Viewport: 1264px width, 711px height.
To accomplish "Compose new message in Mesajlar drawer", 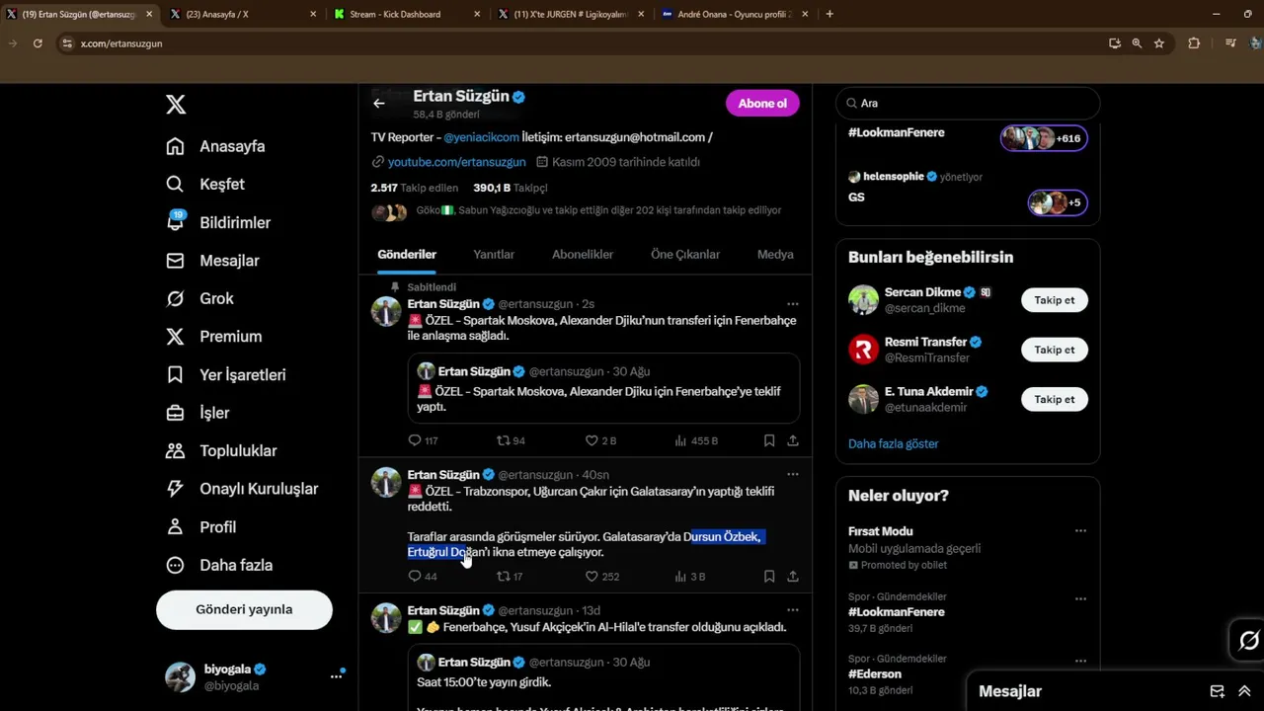I will 1218,691.
